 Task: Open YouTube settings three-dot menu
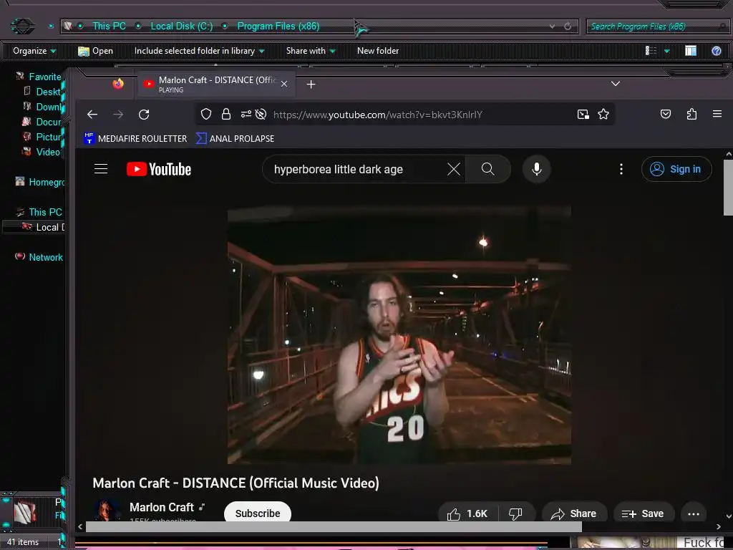(x=621, y=169)
